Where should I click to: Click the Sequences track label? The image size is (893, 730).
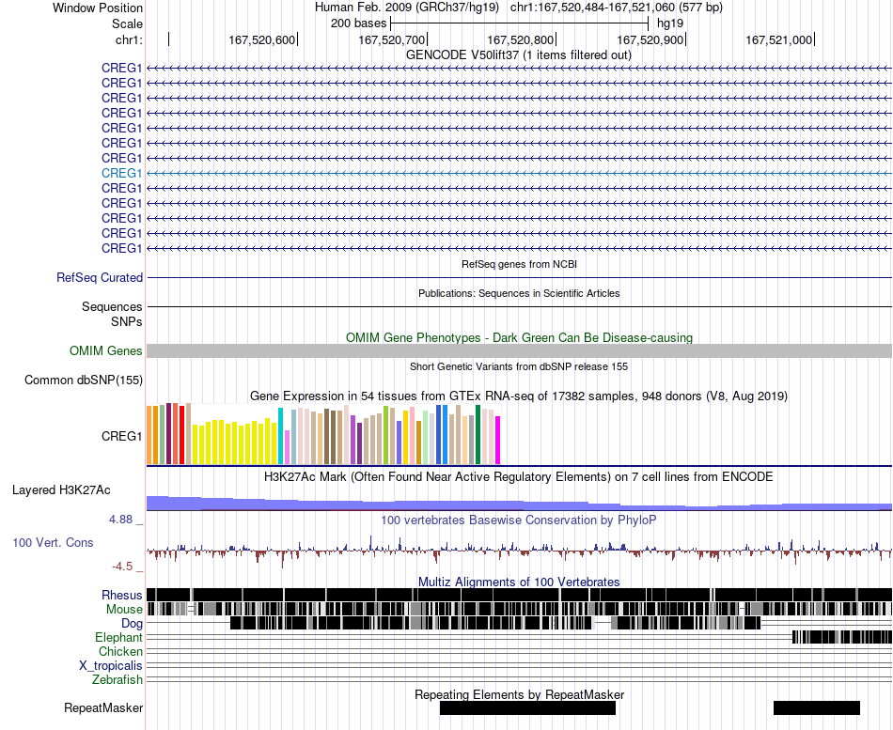[x=112, y=307]
